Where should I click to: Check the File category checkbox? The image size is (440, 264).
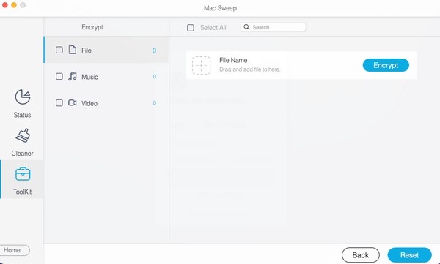[59, 50]
